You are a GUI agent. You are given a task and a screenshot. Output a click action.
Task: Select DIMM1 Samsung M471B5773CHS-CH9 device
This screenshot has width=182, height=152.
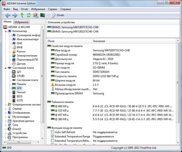point(73,27)
